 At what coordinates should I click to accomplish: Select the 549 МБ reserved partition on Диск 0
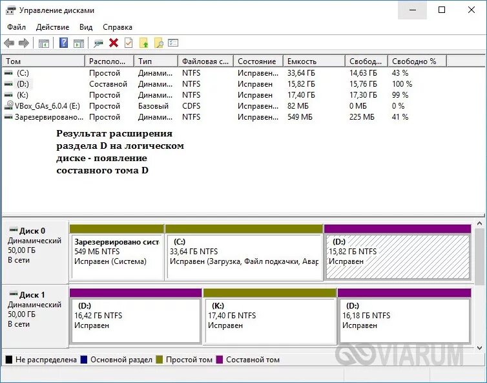click(x=117, y=252)
